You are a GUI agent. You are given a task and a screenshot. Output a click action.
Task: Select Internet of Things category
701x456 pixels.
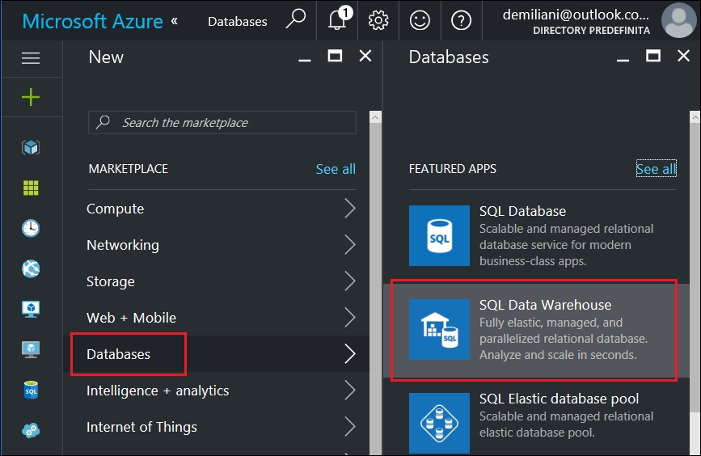click(x=141, y=427)
